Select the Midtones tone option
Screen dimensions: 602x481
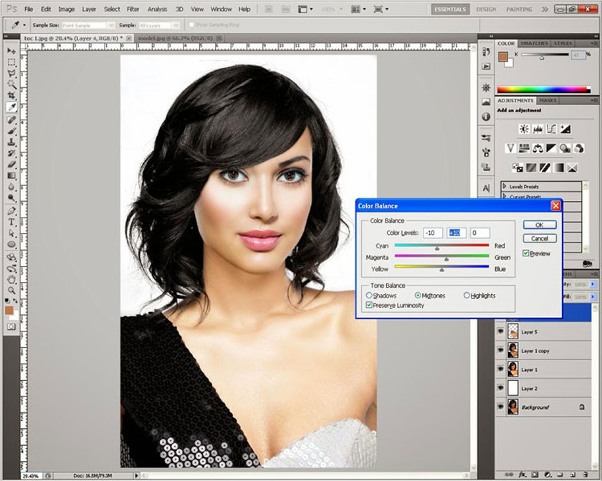(x=418, y=296)
